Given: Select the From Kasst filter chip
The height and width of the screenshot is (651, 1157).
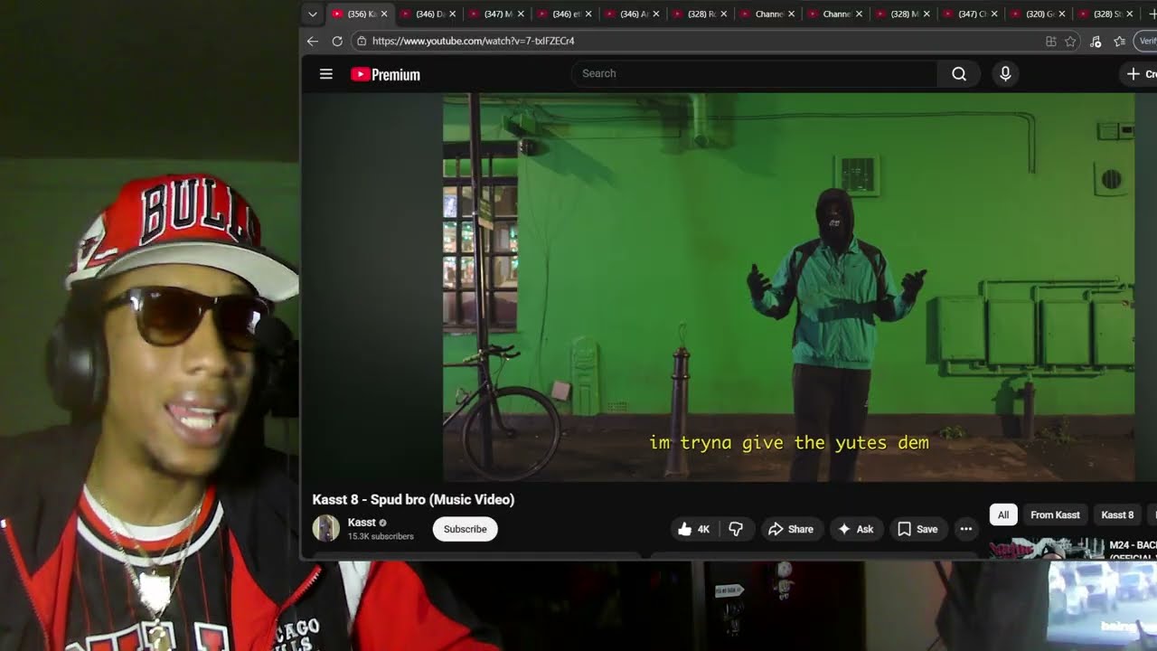Looking at the screenshot, I should 1055,514.
